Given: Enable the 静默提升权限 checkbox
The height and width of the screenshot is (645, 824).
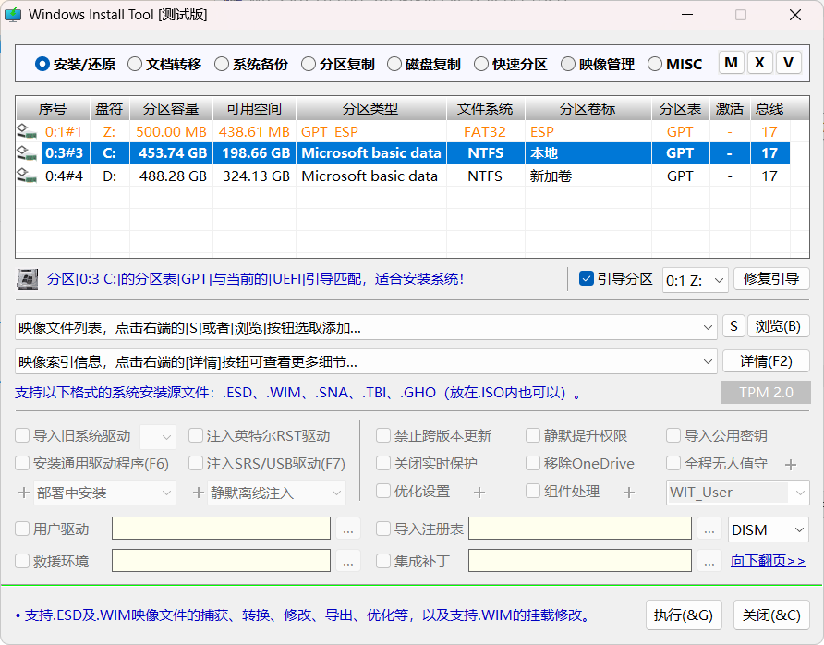Looking at the screenshot, I should (533, 435).
